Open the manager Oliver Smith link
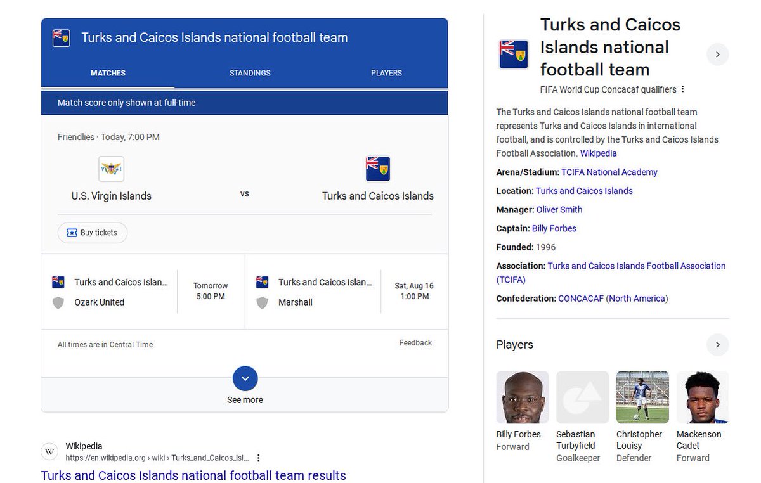This screenshot has height=483, width=761. pyautogui.click(x=559, y=210)
